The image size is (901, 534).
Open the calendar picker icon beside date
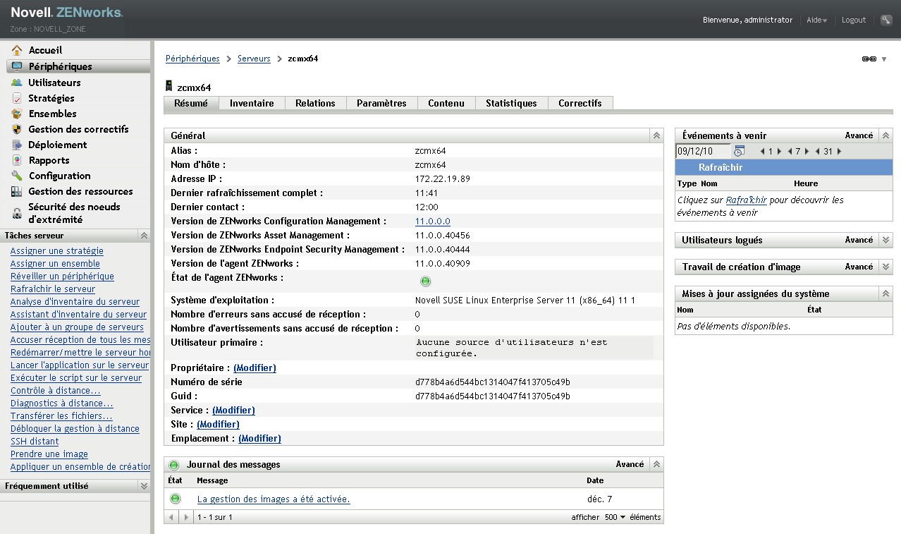coord(739,151)
